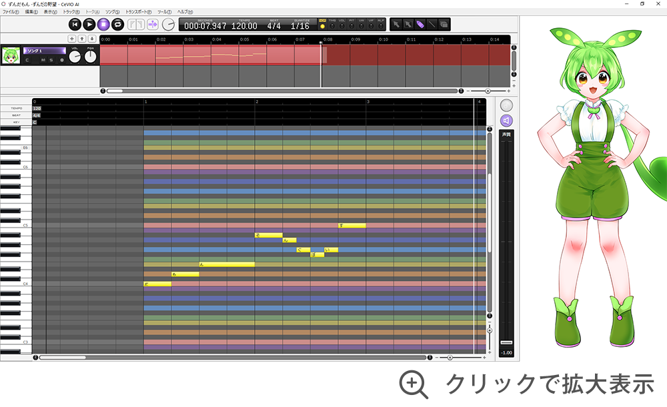Viewport: 667px width, 407px height.
Task: Select the purple pencil tool
Action: (x=420, y=25)
